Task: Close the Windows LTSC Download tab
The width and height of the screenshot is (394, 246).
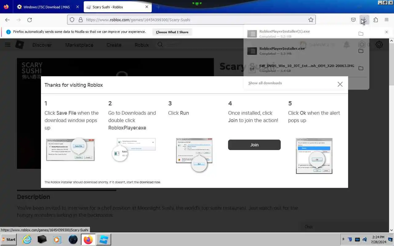Action: pos(77,7)
